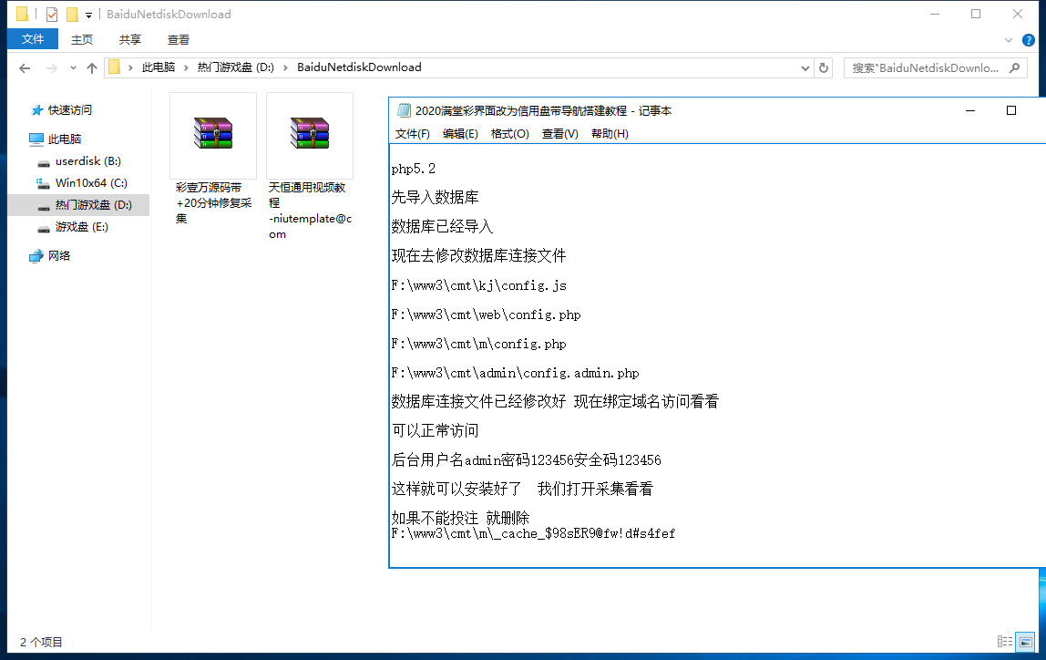Open Notepad's 格式(O) menu
This screenshot has height=660, width=1046.
[509, 134]
